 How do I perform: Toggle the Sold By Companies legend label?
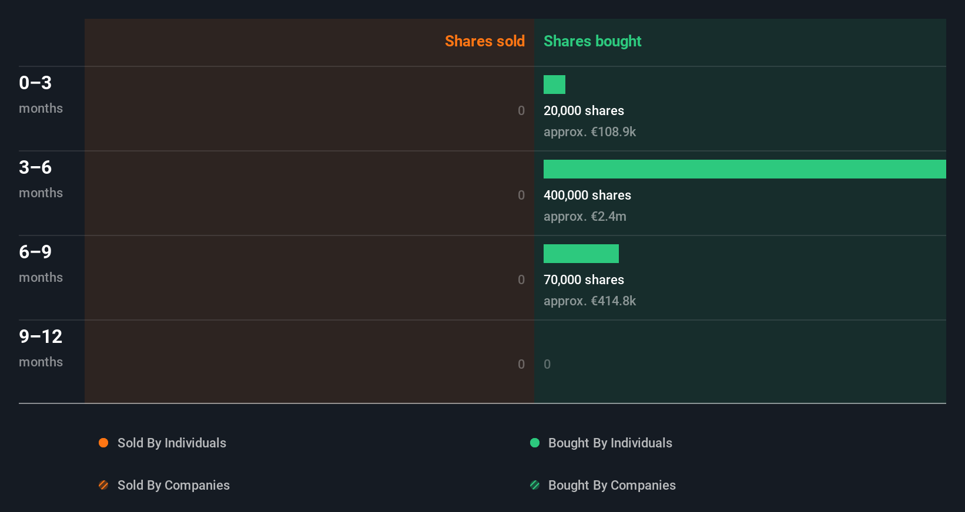click(x=173, y=485)
